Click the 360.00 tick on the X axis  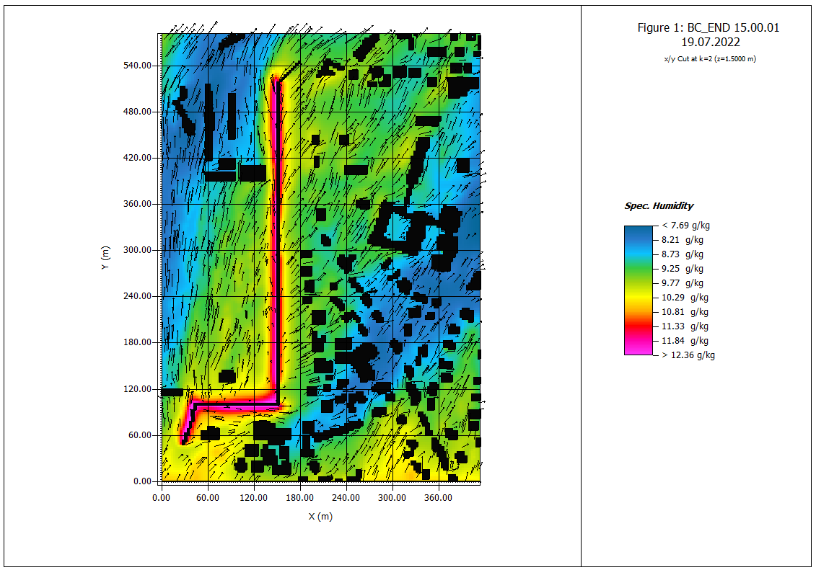coord(438,498)
